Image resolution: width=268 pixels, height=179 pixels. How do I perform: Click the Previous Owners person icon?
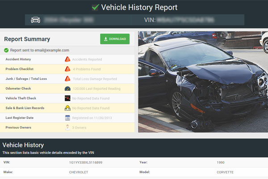coord(67,127)
